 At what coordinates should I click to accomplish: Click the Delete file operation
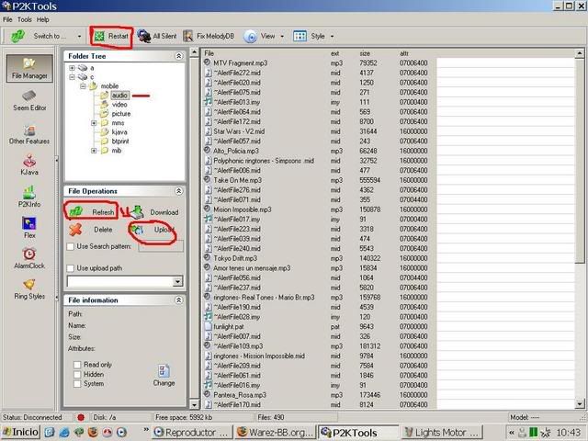point(91,230)
